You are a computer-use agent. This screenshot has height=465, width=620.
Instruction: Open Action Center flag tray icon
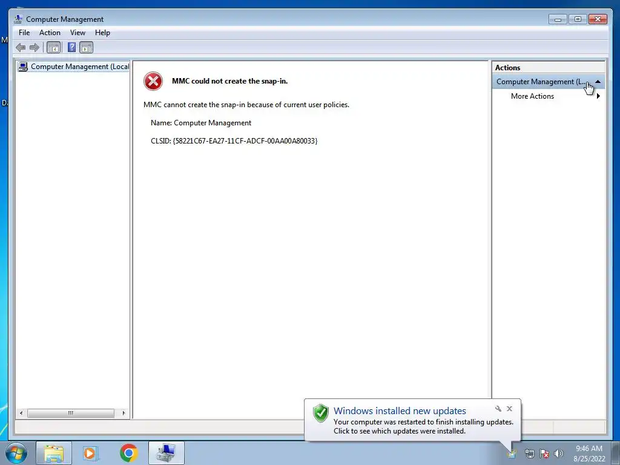[x=544, y=453]
